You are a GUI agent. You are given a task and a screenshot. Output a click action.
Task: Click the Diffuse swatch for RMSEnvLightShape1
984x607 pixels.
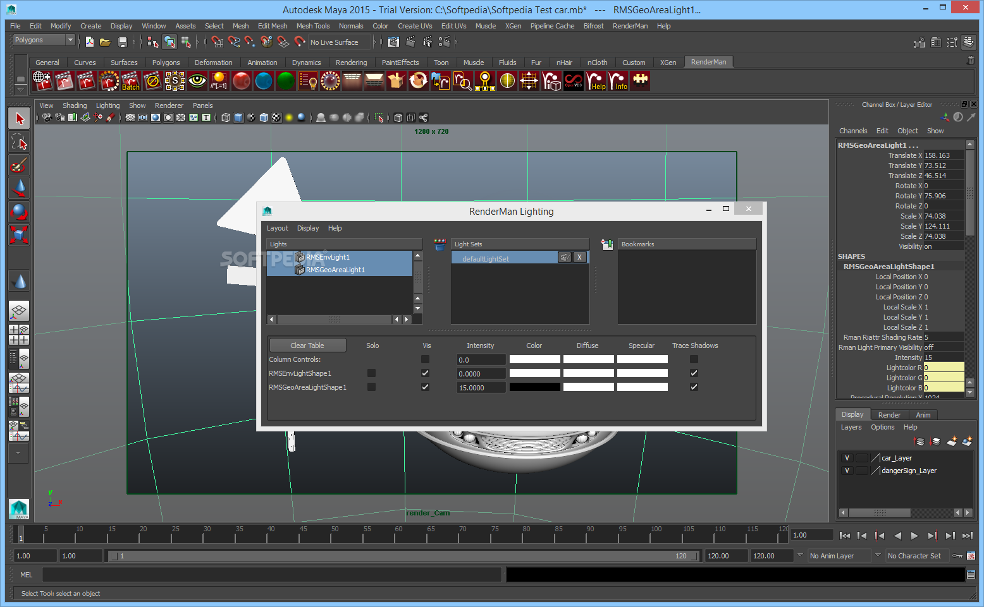click(x=589, y=373)
